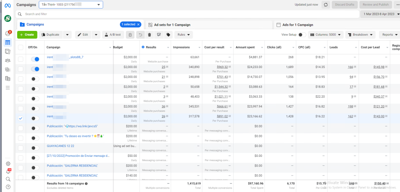This screenshot has width=400, height=192.
Task: Delete selected campaign with trash icon
Action: 150,35
